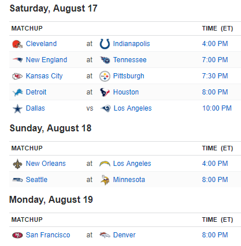
Task: Open the Detroit team link
Action: click(x=36, y=92)
